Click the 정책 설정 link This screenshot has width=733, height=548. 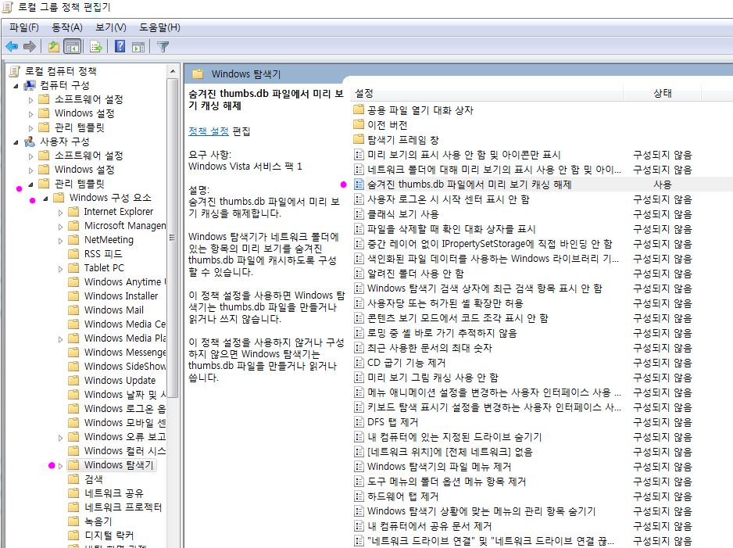(209, 131)
